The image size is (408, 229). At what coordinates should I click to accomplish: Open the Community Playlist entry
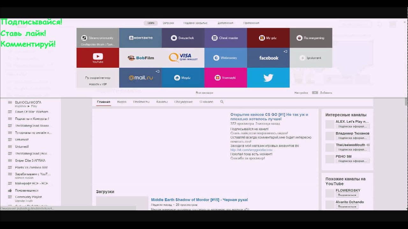[x=28, y=197]
